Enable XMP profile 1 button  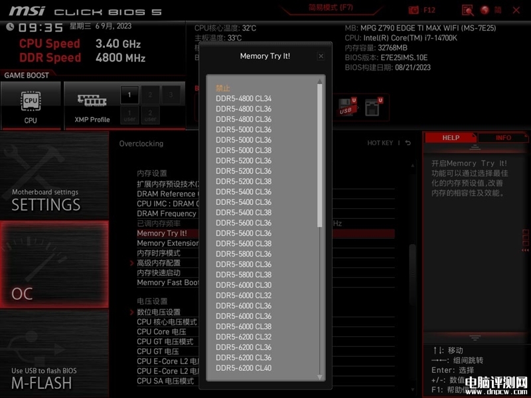[129, 95]
